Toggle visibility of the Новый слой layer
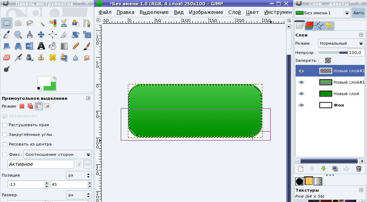The width and height of the screenshot is (367, 202). click(301, 94)
